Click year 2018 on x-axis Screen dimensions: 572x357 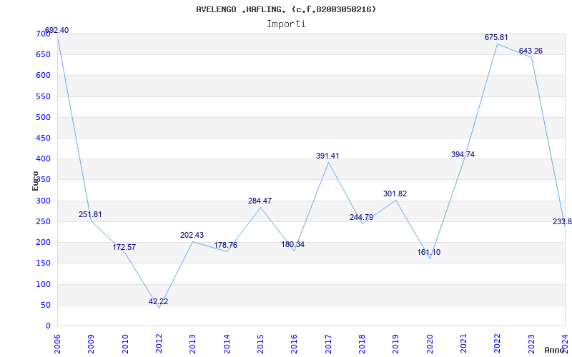click(x=362, y=343)
